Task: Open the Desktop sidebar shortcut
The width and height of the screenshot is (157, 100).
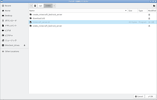Action: pos(14,16)
